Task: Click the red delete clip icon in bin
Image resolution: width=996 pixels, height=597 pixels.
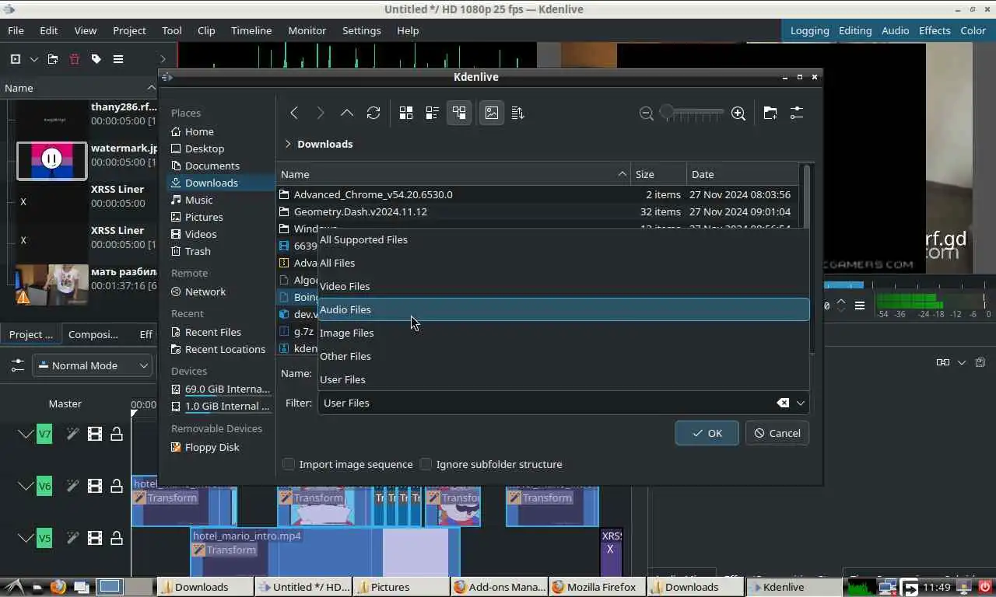Action: click(x=75, y=59)
